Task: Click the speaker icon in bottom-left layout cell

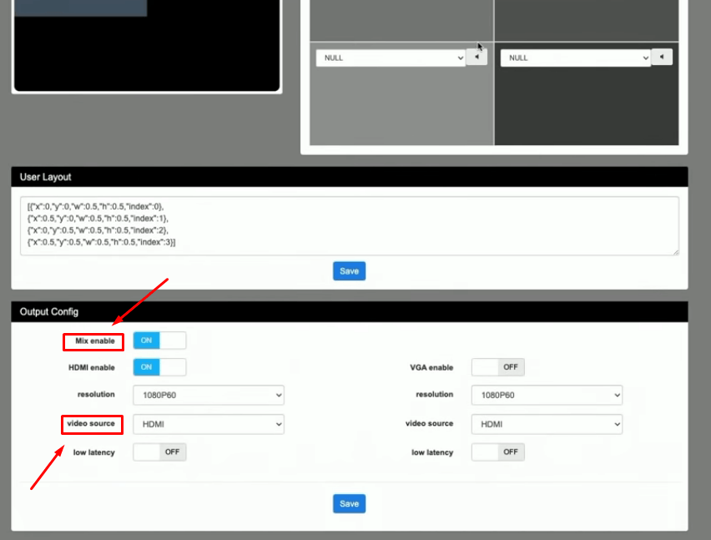Action: click(477, 58)
